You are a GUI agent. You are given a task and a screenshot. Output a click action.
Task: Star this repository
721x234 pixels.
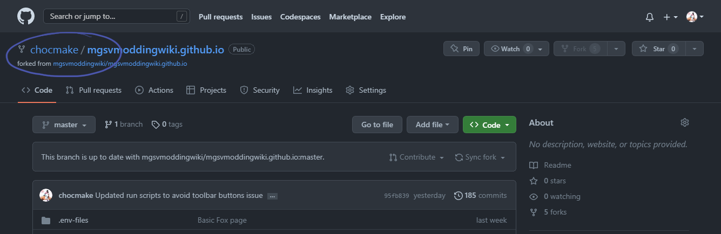(658, 49)
